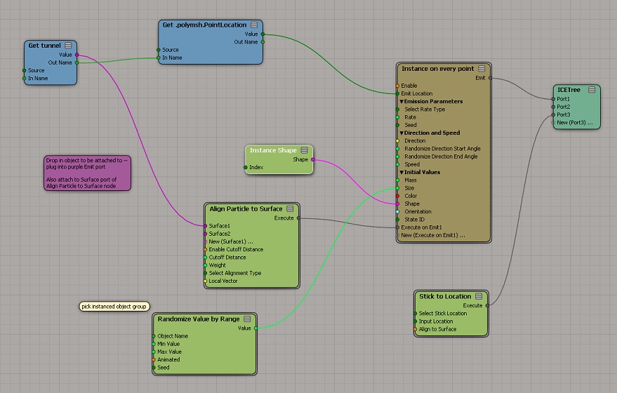
Task: Click the Rate port on Instance on every point
Action: (x=397, y=117)
